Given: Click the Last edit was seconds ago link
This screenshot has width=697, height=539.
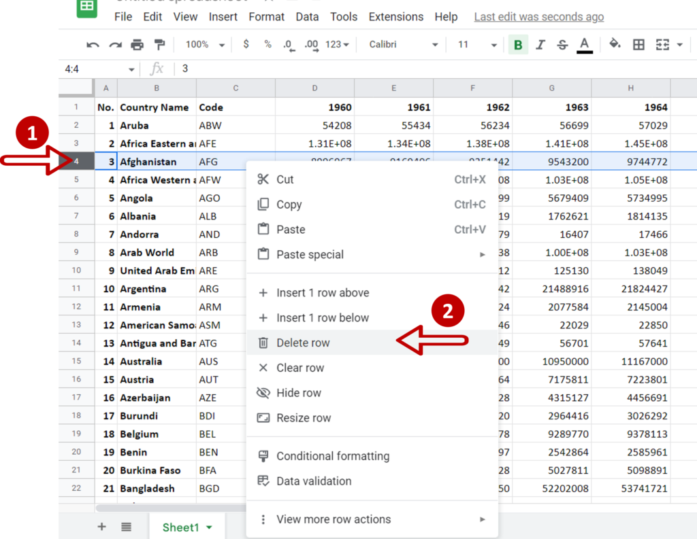Looking at the screenshot, I should point(538,16).
